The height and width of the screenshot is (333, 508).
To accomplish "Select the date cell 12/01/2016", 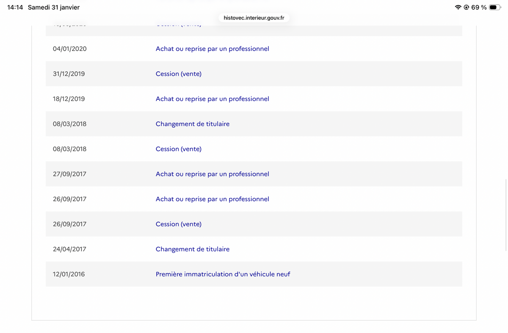I will click(x=69, y=274).
